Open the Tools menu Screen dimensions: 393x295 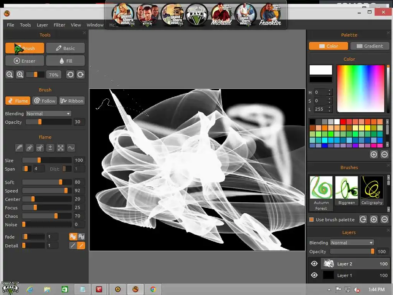25,25
